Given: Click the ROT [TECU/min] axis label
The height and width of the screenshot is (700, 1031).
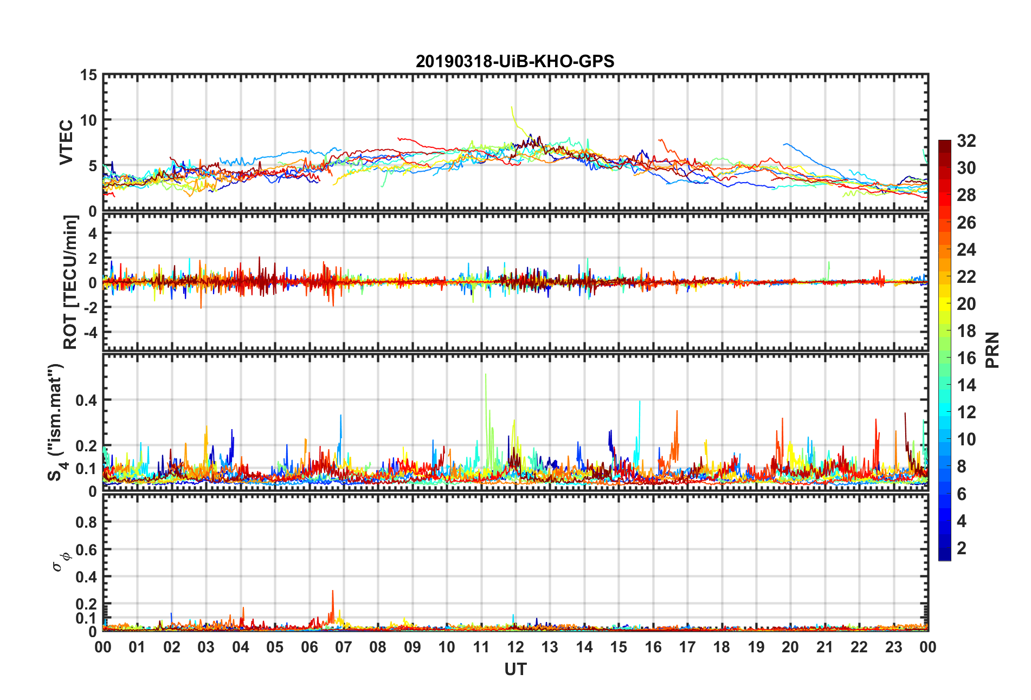Looking at the screenshot, I should click(70, 282).
